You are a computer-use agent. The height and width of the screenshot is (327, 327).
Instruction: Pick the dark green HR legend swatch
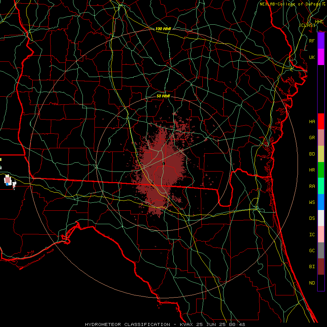[x=321, y=170]
